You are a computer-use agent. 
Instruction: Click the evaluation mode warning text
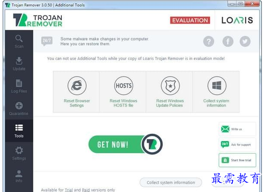[136, 59]
